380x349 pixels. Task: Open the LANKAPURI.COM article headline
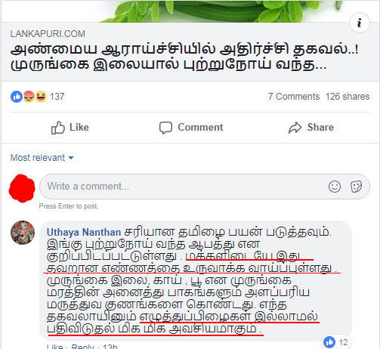pyautogui.click(x=184, y=57)
